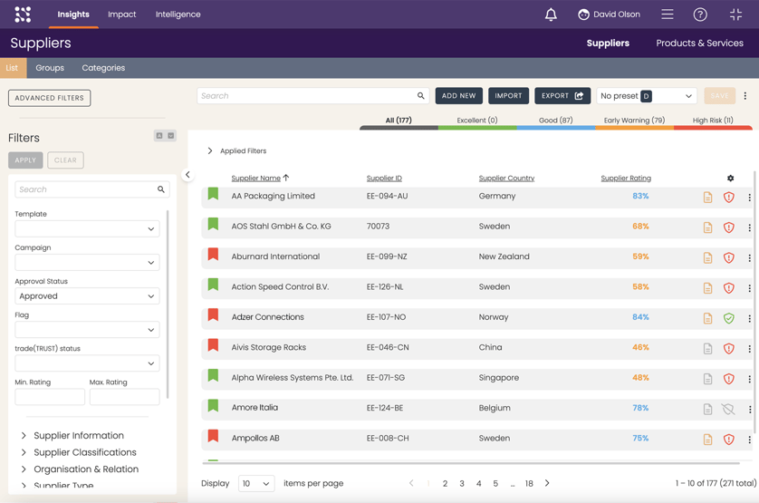The height and width of the screenshot is (503, 759).
Task: Click risk shield icon for AA Packaging Limited
Action: (x=728, y=198)
